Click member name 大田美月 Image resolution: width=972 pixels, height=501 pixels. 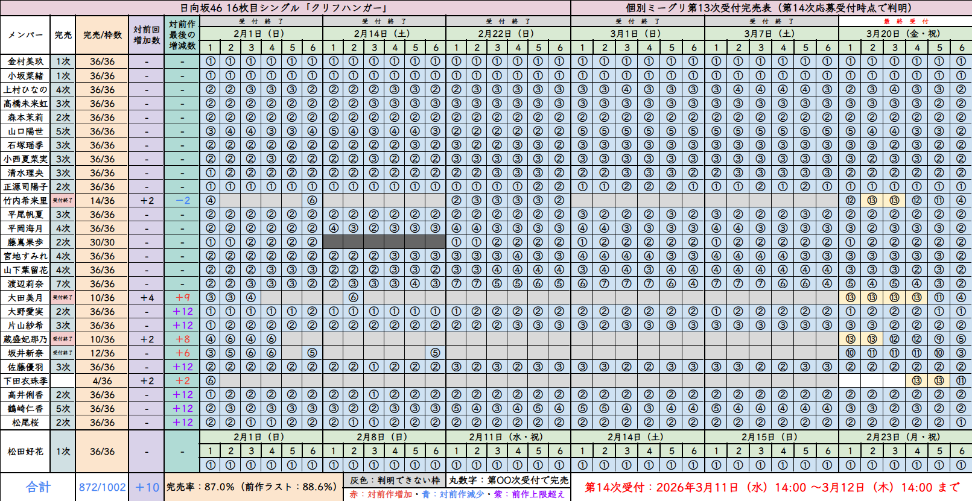25,298
